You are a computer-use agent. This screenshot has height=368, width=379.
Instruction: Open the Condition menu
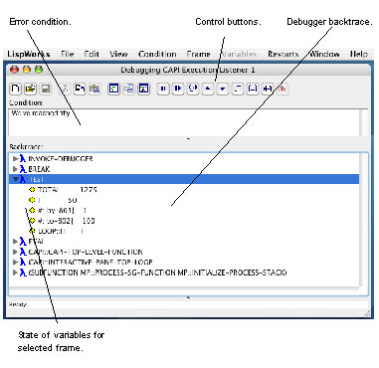click(x=157, y=54)
